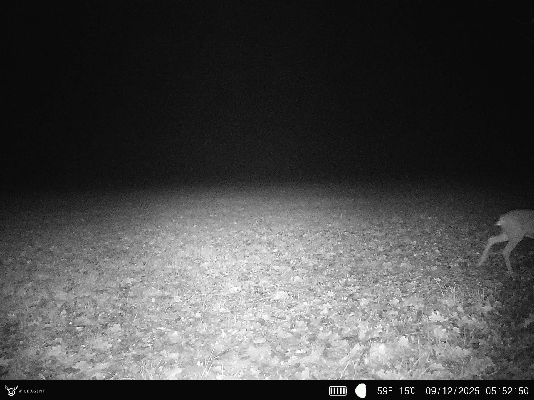The width and height of the screenshot is (534, 400).
Task: Click the 15°C Celsius temperature reading
Action: click(x=407, y=391)
